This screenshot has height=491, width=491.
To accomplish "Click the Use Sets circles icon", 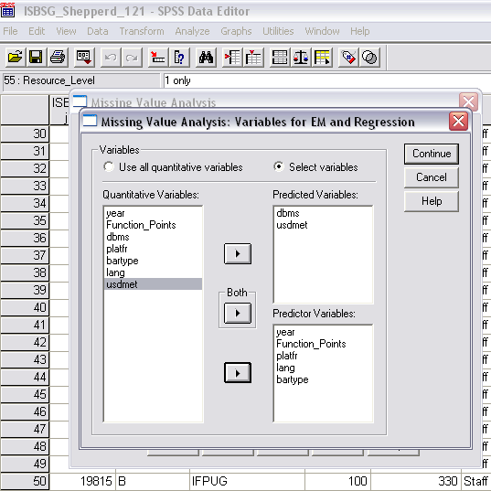I will (369, 58).
